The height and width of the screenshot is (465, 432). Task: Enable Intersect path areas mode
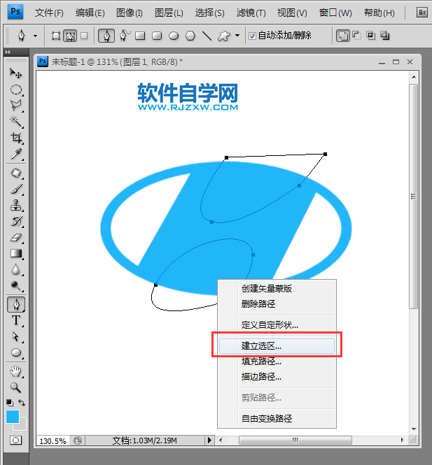[x=370, y=36]
